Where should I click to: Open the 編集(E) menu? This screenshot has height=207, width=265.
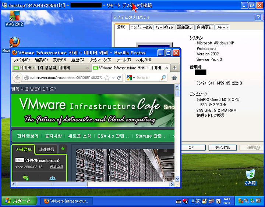click(x=41, y=60)
